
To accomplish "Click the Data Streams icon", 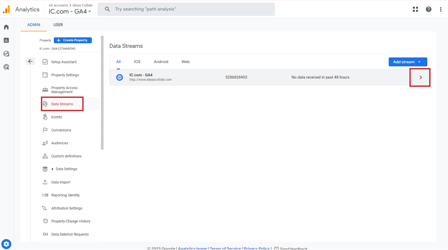I will (45, 104).
